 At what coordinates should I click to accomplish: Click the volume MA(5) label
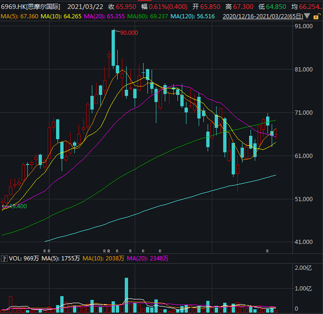click(x=60, y=259)
